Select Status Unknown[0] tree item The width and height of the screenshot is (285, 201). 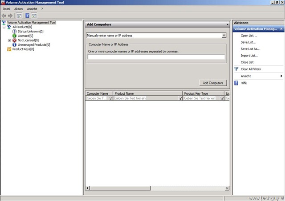pos(30,32)
